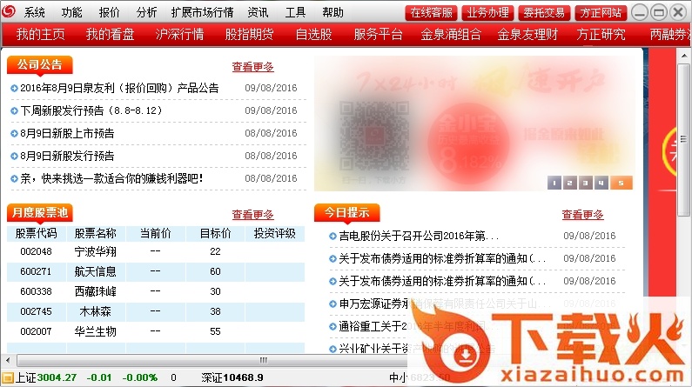Screen dimensions: 692x387
Task: Click bullet icon beside 吉电股份 notice
Action: [x=332, y=236]
